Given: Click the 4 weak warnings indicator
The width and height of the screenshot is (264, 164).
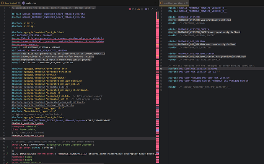Looking at the screenshot, I should (147, 9).
